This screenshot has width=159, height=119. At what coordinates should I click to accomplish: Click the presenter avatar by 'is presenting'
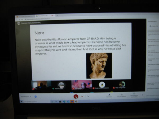coord(19,23)
